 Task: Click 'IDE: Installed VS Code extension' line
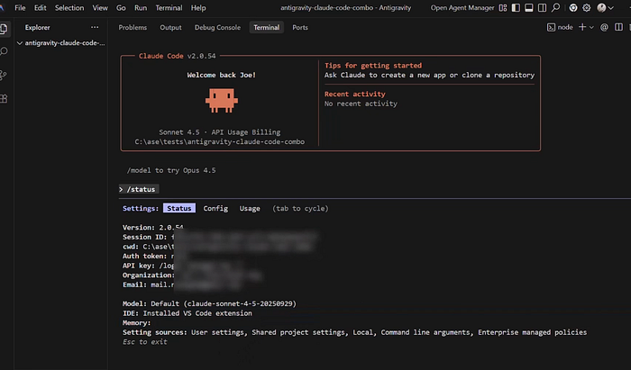pos(187,313)
